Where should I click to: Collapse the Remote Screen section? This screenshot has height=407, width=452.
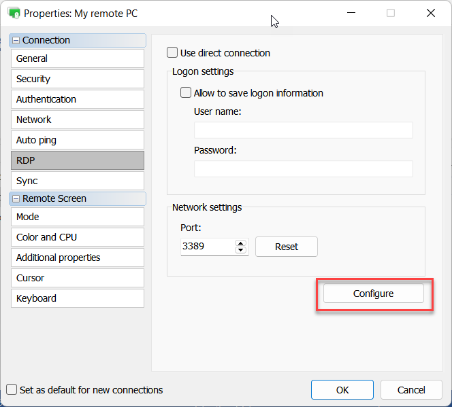[16, 198]
